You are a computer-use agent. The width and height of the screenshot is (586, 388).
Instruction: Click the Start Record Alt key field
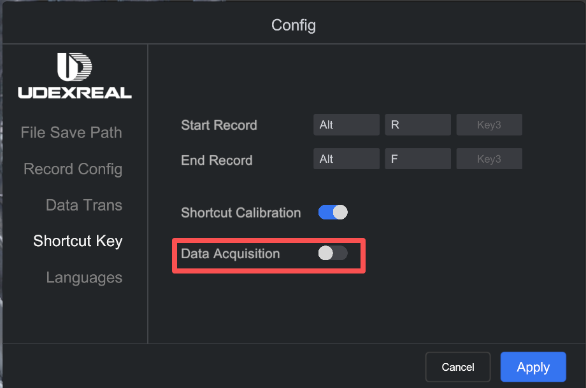click(x=346, y=125)
